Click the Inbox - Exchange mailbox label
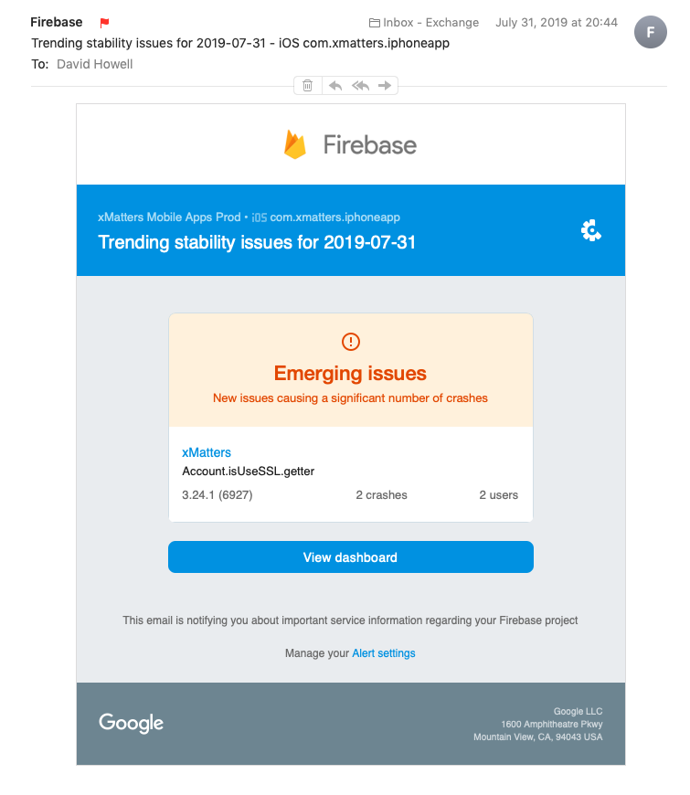 pyautogui.click(x=430, y=23)
